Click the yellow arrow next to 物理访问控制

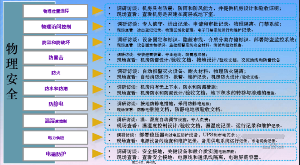pyautogui.click(x=98, y=27)
